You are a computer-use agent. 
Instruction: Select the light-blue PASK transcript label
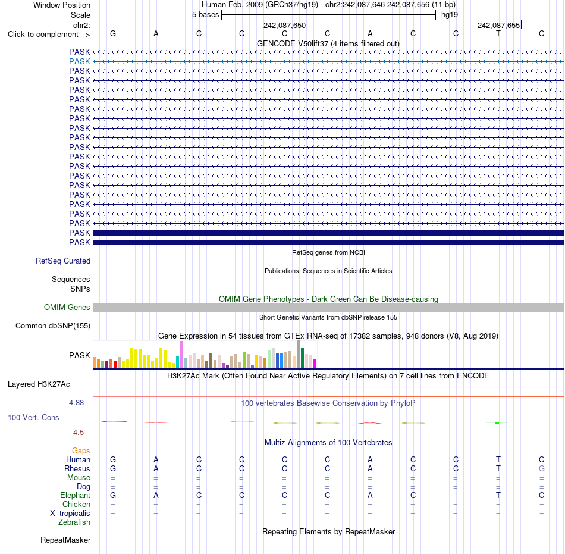[x=79, y=62]
